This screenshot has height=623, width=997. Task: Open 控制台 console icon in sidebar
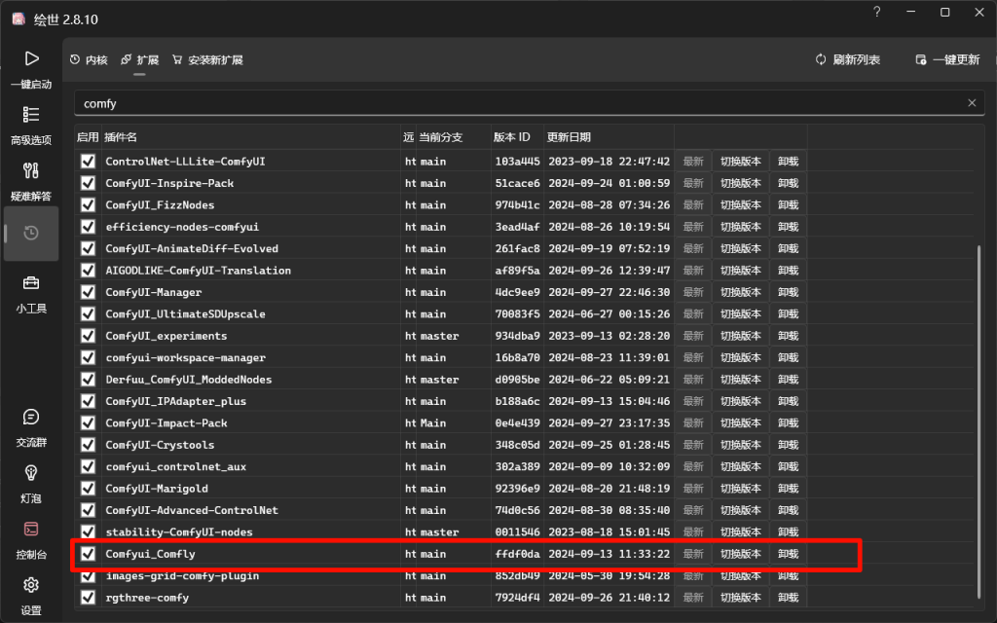tap(31, 530)
